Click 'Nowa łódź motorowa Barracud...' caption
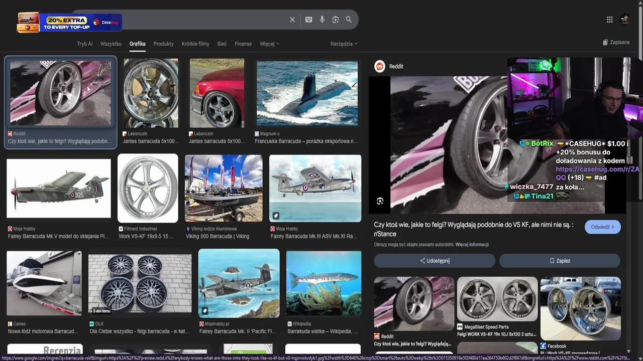The image size is (643, 361). pyautogui.click(x=43, y=331)
